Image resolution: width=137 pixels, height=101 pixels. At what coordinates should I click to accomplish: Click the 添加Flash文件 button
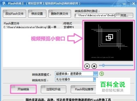tap(14, 14)
